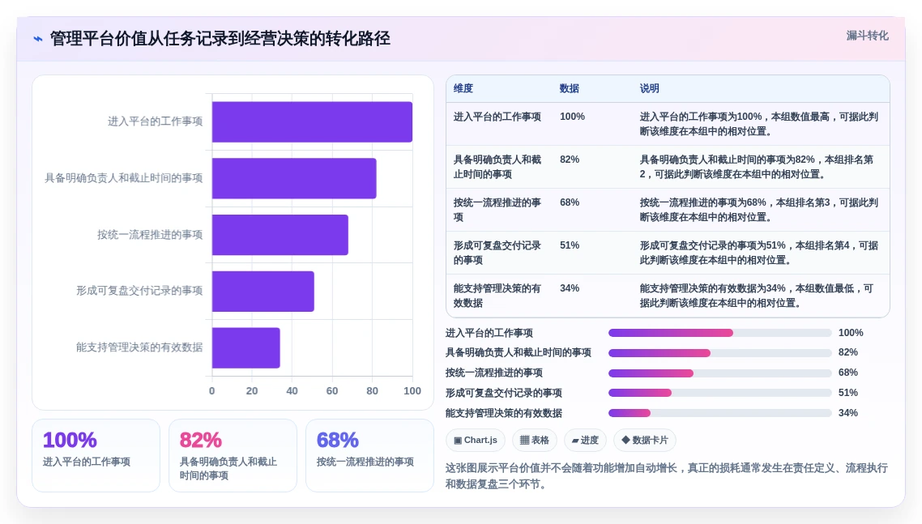Click the chart y-axis label 按统一流程推进的事项

click(x=150, y=235)
